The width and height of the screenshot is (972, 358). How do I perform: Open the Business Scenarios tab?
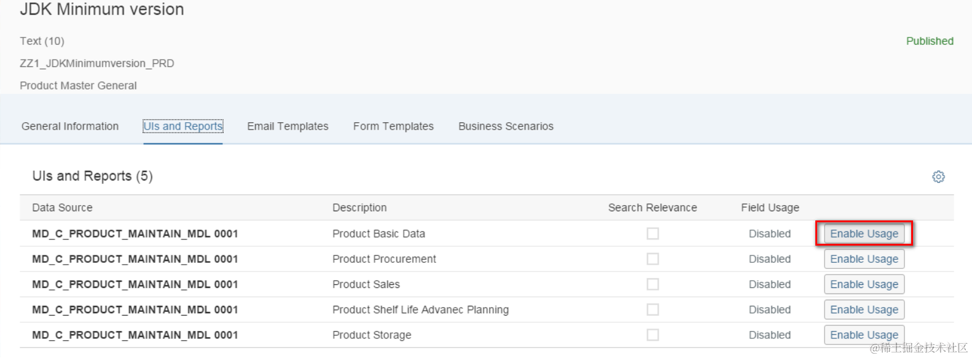click(506, 126)
